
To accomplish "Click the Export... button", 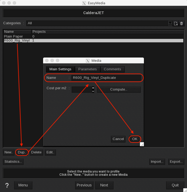I will (176, 161).
